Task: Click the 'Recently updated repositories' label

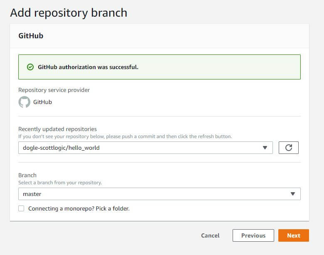Action: [x=57, y=129]
